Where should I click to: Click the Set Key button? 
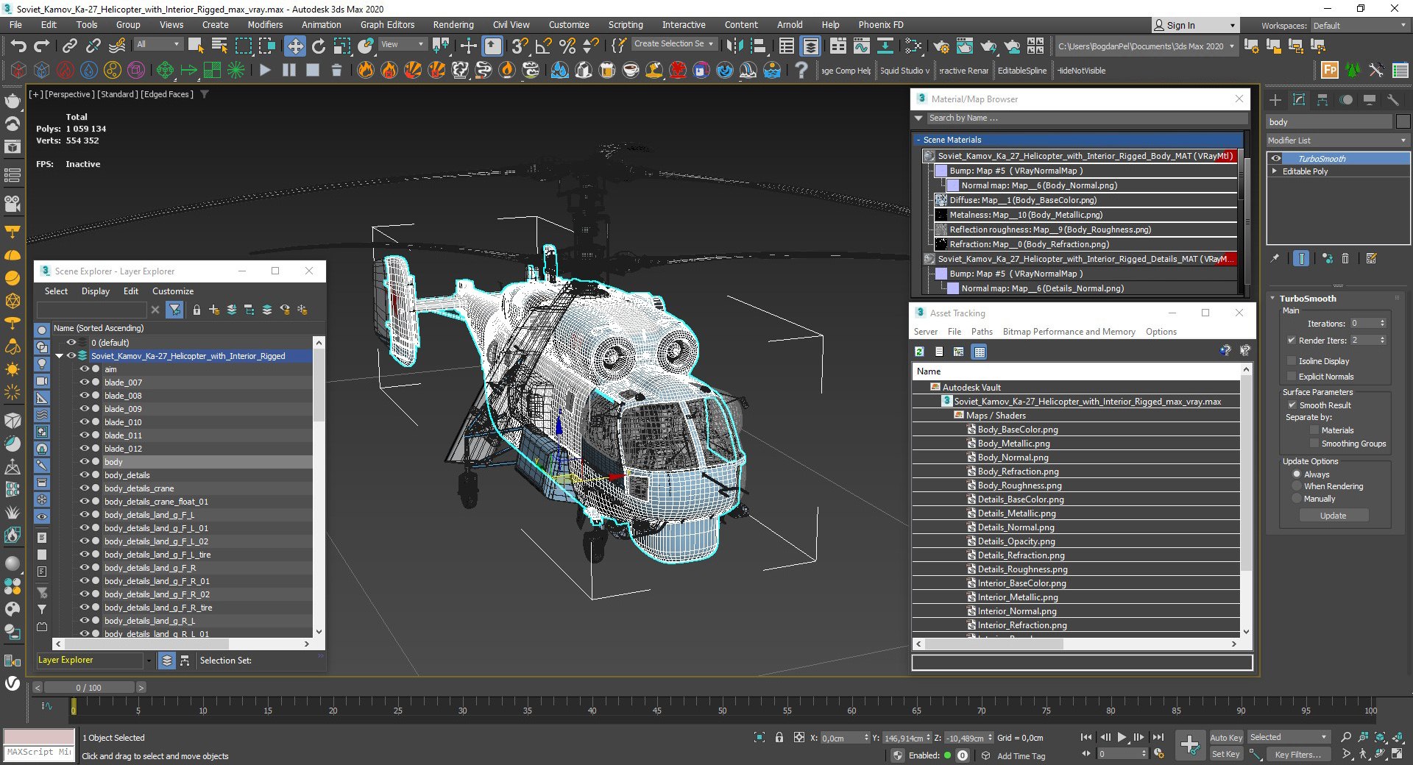click(1226, 754)
